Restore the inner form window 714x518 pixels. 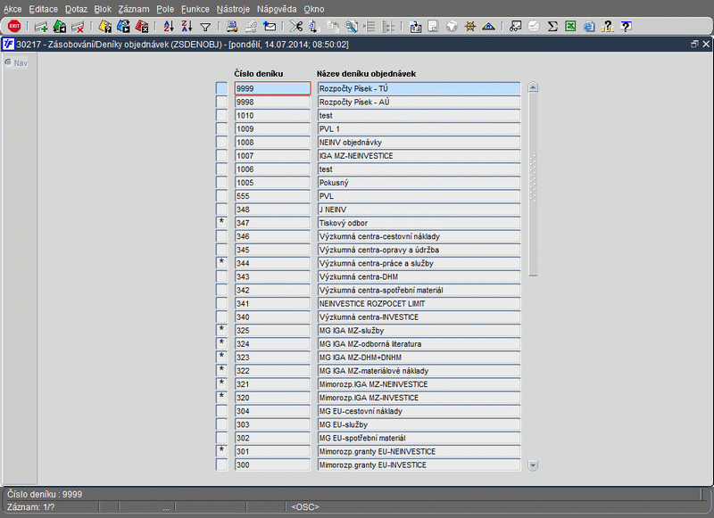(x=694, y=44)
